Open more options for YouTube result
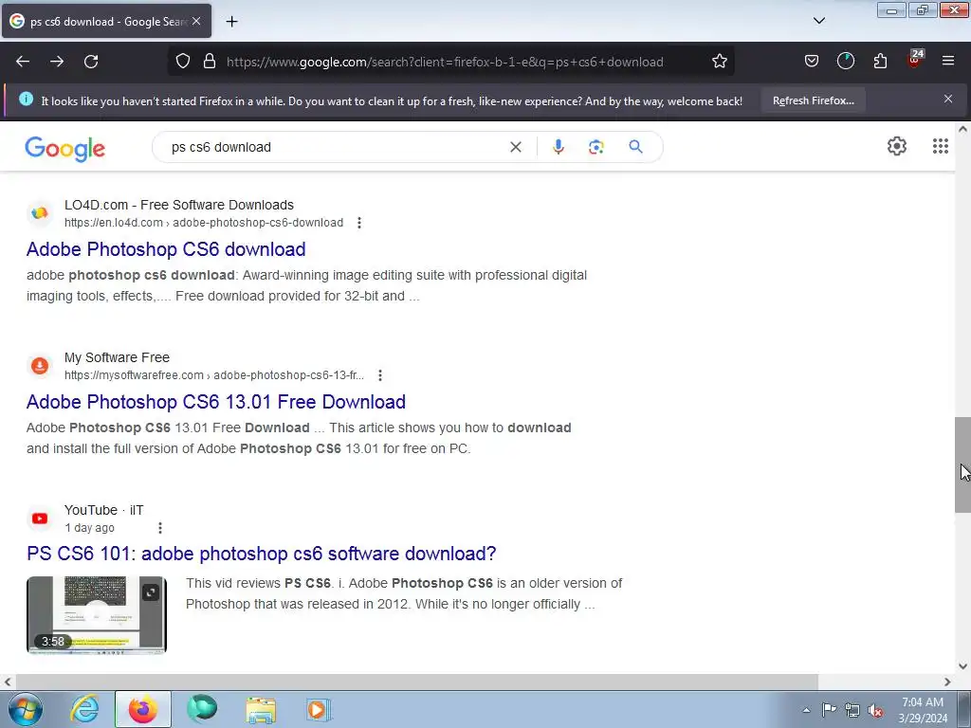This screenshot has height=728, width=971. [x=159, y=528]
